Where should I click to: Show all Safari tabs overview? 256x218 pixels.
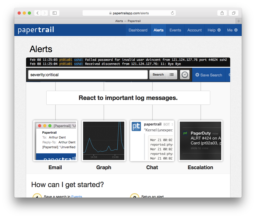pos(234,13)
